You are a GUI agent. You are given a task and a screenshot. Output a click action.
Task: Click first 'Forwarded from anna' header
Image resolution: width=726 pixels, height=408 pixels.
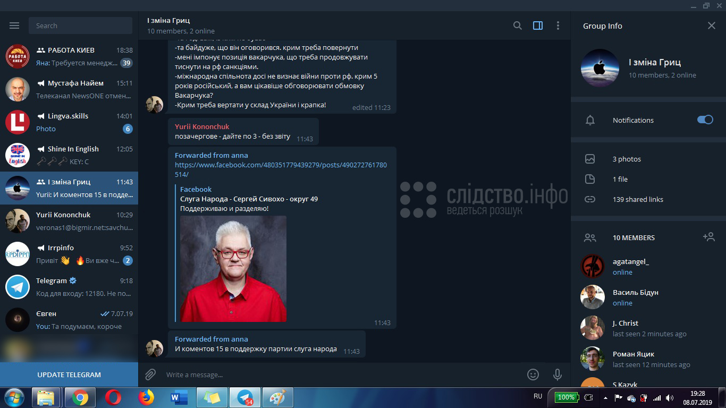212,155
